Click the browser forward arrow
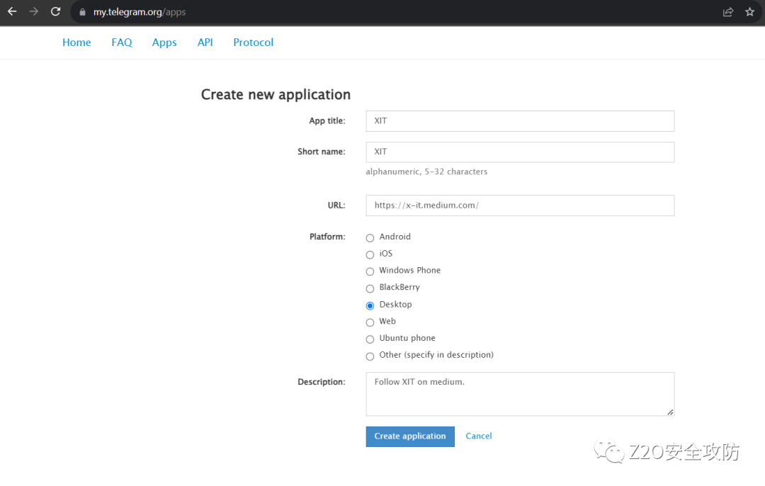Screen dimensions: 765x486 coord(33,12)
